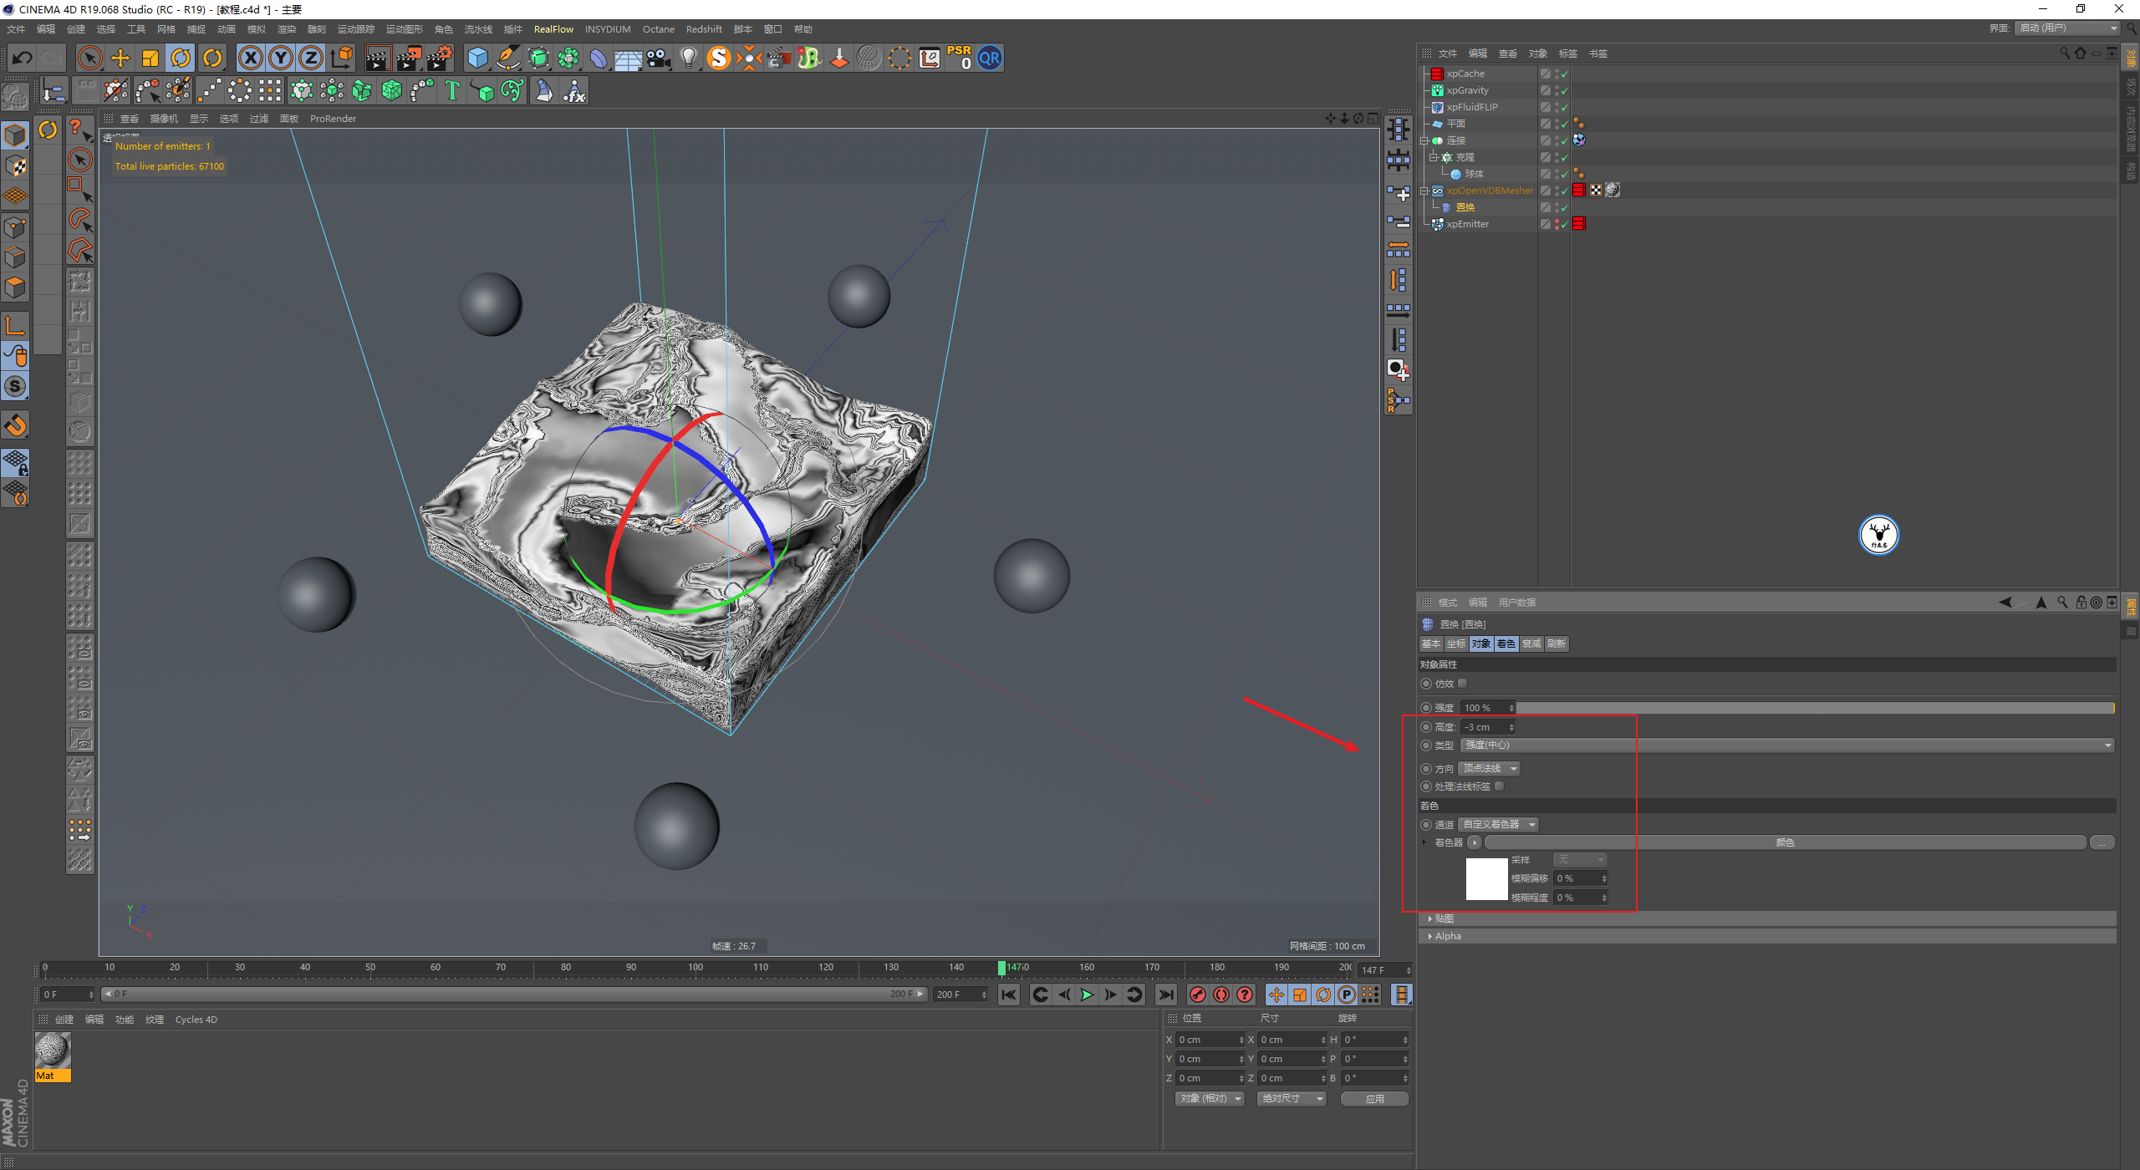Expand the Alpha section
The width and height of the screenshot is (2140, 1170).
pyautogui.click(x=1446, y=936)
